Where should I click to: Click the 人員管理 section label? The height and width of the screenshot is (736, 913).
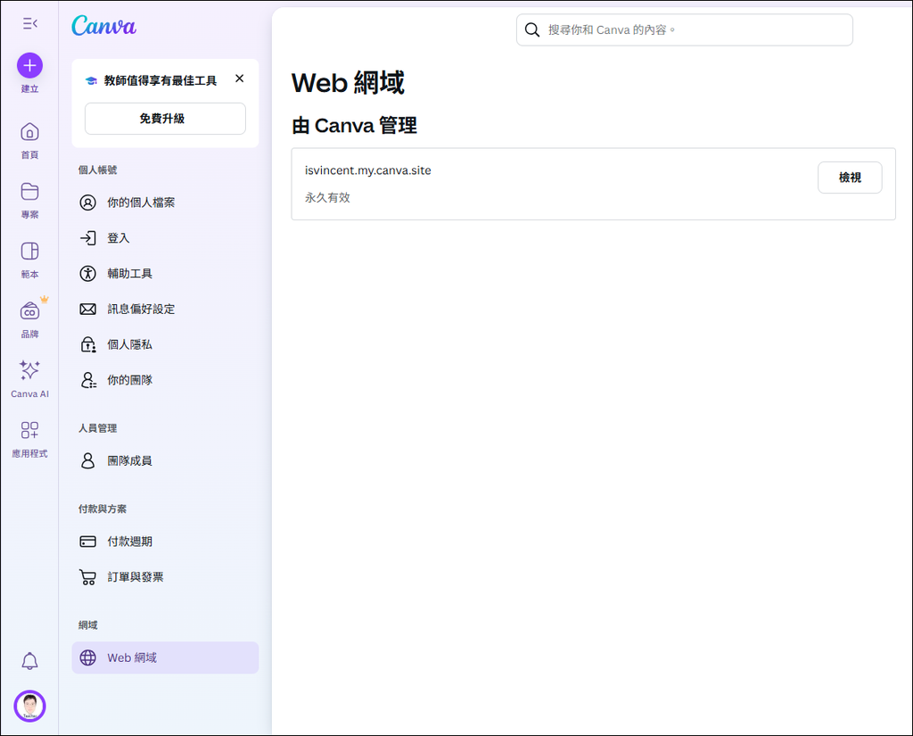tap(98, 428)
